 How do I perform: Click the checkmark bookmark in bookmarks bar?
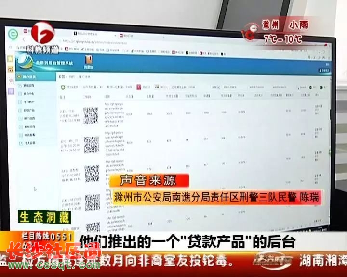click(87, 50)
